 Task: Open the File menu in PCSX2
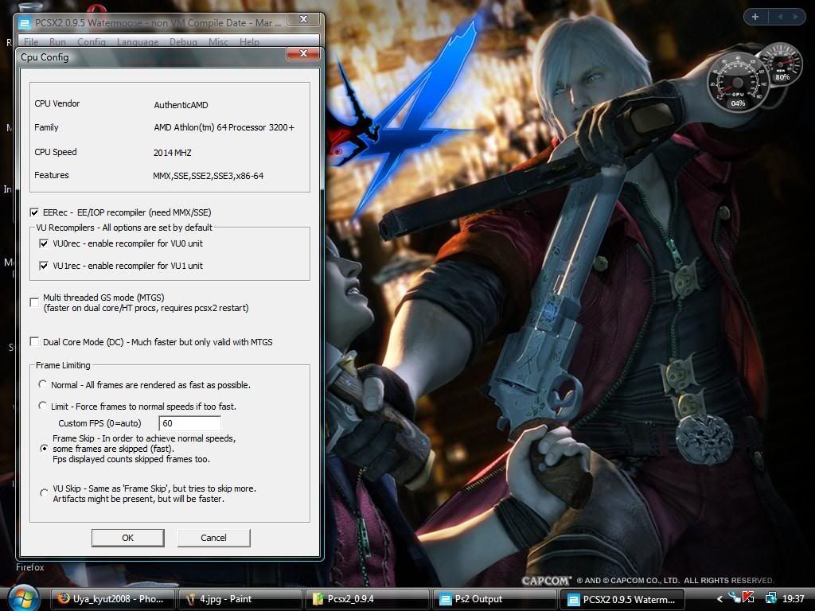[31, 41]
